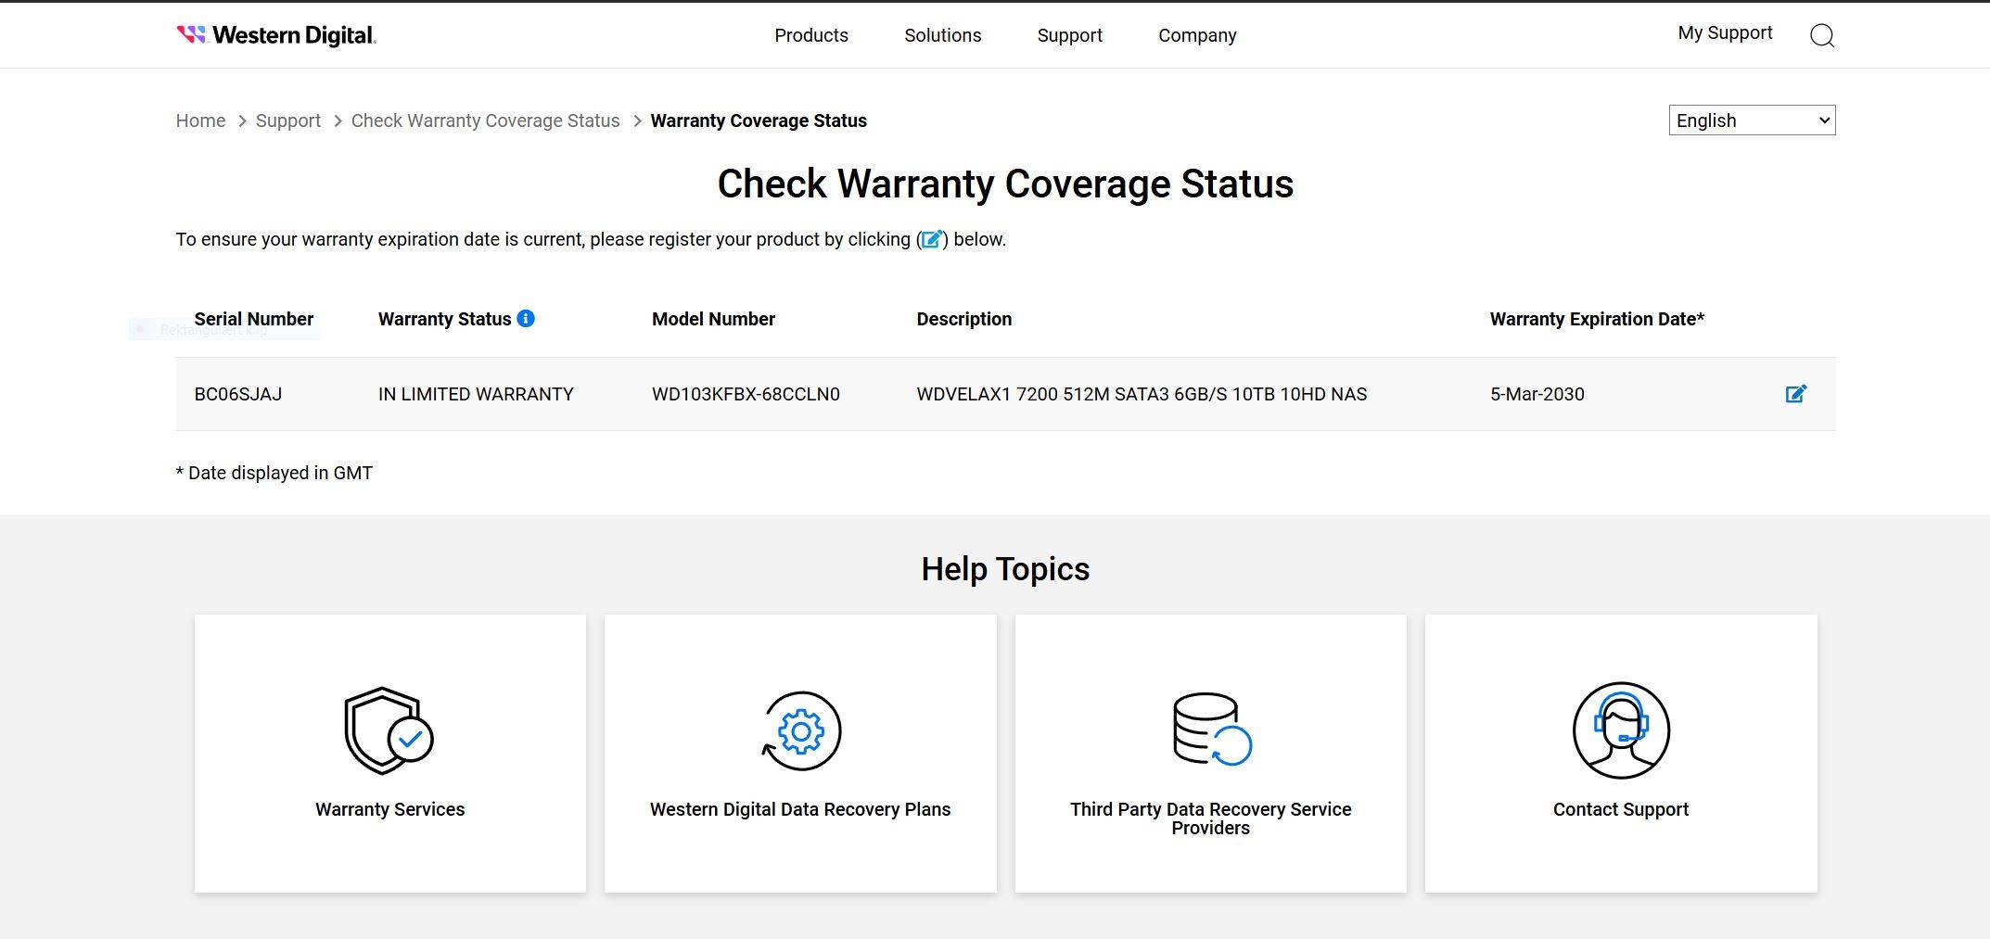Click the Help Topics heading
1990x939 pixels.
[1005, 569]
